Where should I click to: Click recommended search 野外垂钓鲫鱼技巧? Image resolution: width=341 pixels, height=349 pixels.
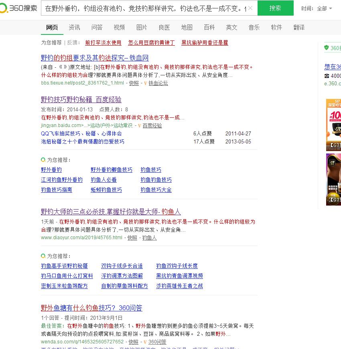pyautogui.click(x=112, y=170)
